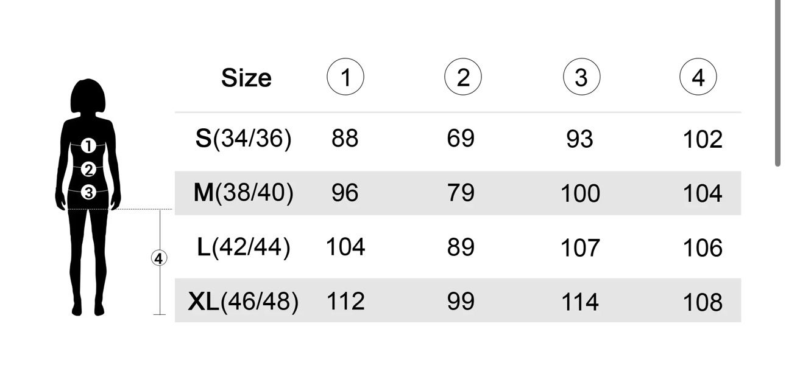Click the vertical scrollbar thumb
The width and height of the screenshot is (786, 380).
click(778, 83)
